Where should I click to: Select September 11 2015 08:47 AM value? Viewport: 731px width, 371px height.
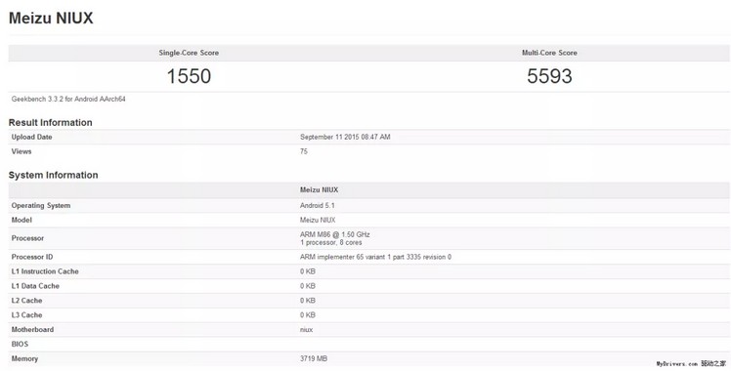pyautogui.click(x=345, y=137)
